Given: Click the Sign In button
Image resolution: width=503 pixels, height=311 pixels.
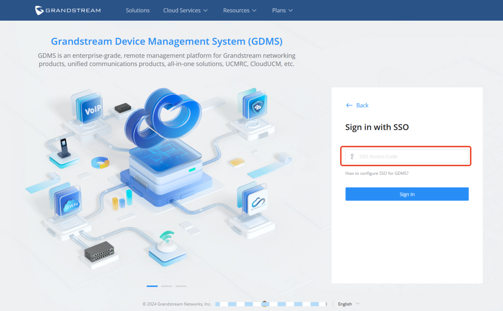Looking at the screenshot, I should point(407,194).
